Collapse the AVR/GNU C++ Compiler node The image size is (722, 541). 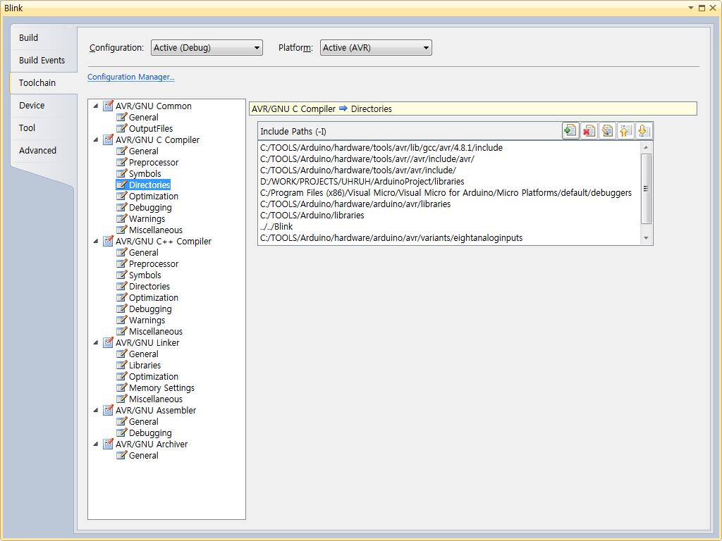[x=96, y=242]
